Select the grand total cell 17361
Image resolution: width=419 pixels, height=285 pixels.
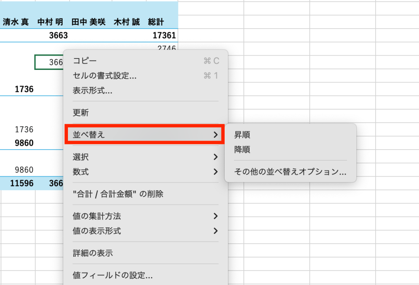[164, 36]
